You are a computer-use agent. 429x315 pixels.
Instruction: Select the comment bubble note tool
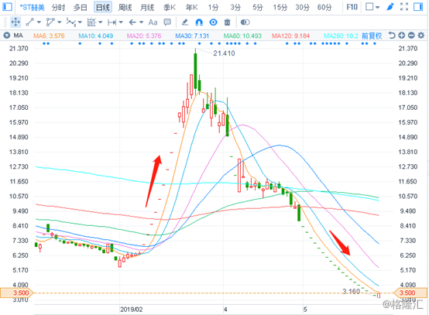click(x=167, y=22)
